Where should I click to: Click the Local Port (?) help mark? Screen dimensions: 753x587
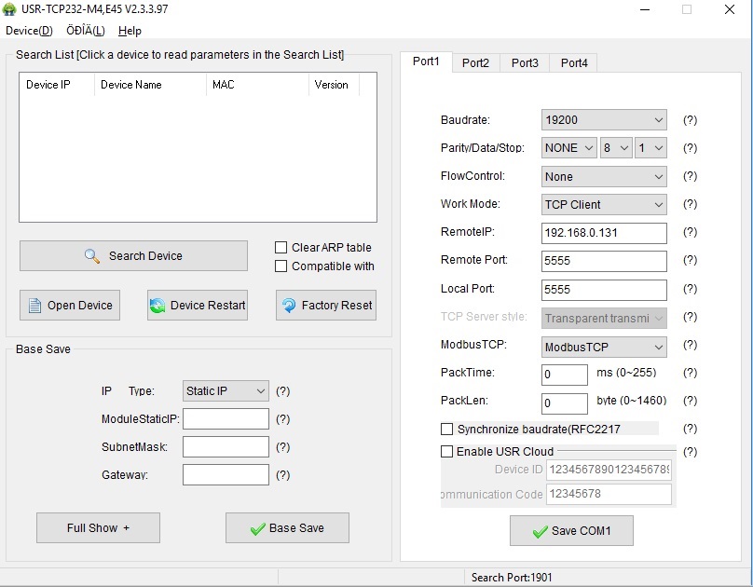pyautogui.click(x=690, y=289)
